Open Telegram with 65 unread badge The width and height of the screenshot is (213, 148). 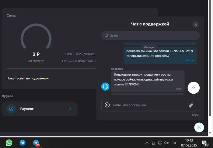(36, 143)
